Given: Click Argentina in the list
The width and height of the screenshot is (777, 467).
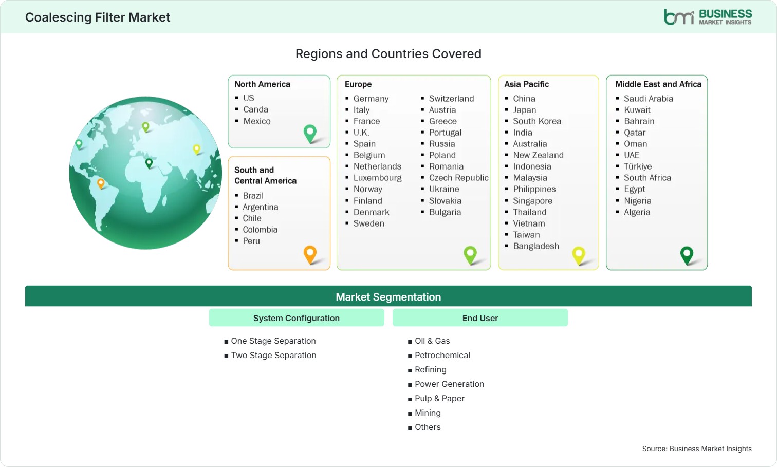Looking at the screenshot, I should pos(261,207).
